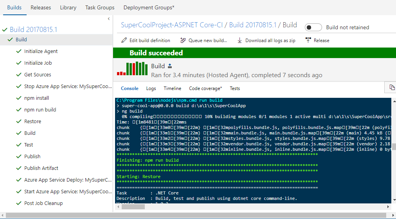Select the Publish Artifact step

point(41,168)
